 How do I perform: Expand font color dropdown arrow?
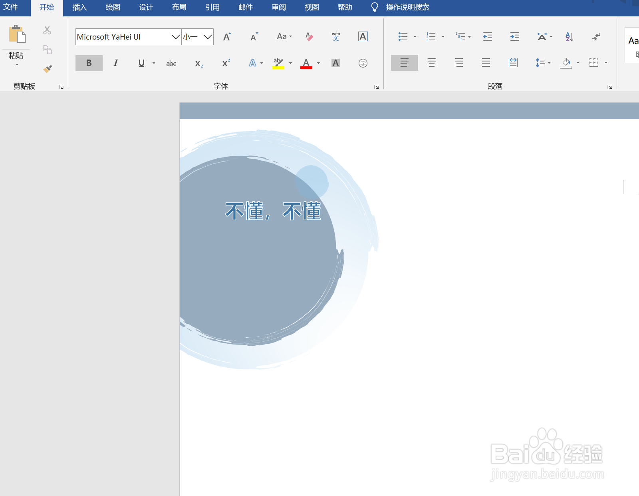click(318, 63)
